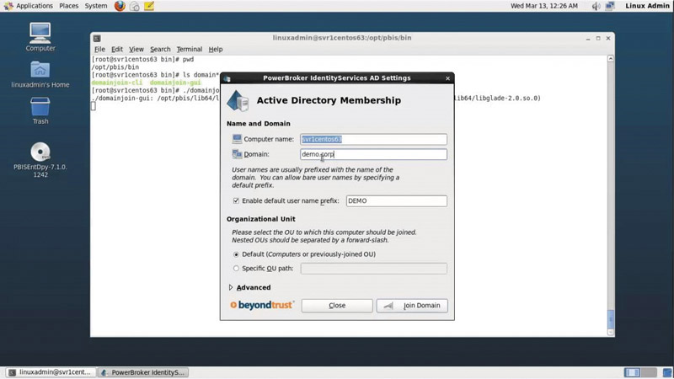Open the notes launcher icon in top panel
The image size is (674, 379).
click(x=149, y=6)
